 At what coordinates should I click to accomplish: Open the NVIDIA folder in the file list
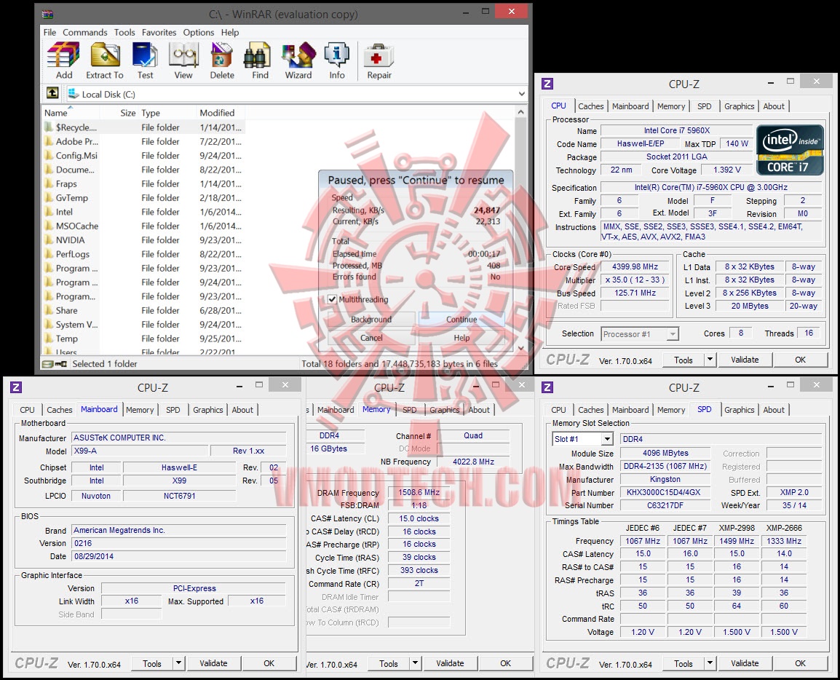coord(70,240)
